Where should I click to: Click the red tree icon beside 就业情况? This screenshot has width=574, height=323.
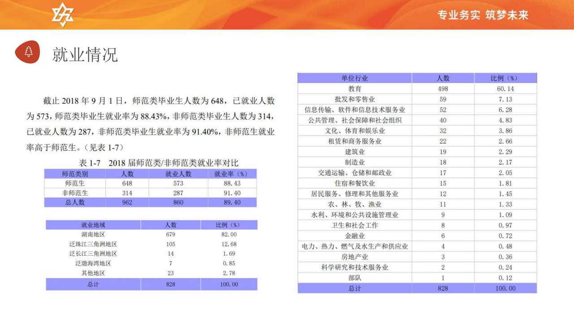[x=28, y=52]
